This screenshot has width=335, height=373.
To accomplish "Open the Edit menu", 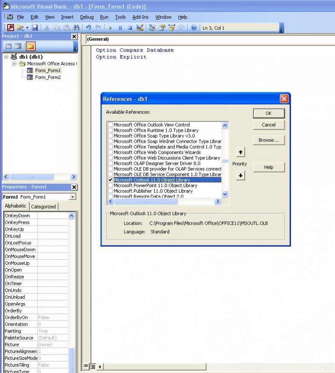I will coord(34,17).
